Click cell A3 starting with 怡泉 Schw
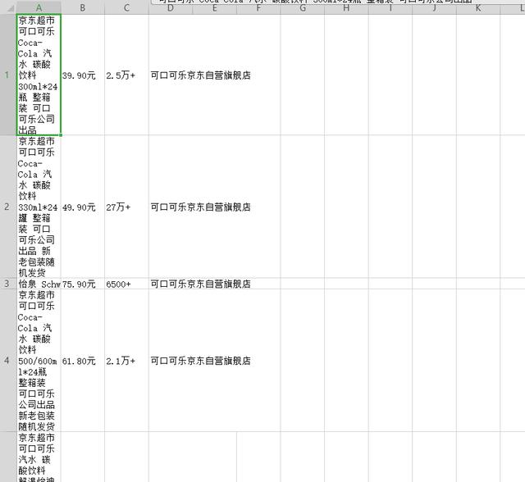The height and width of the screenshot is (482, 525). [39, 284]
